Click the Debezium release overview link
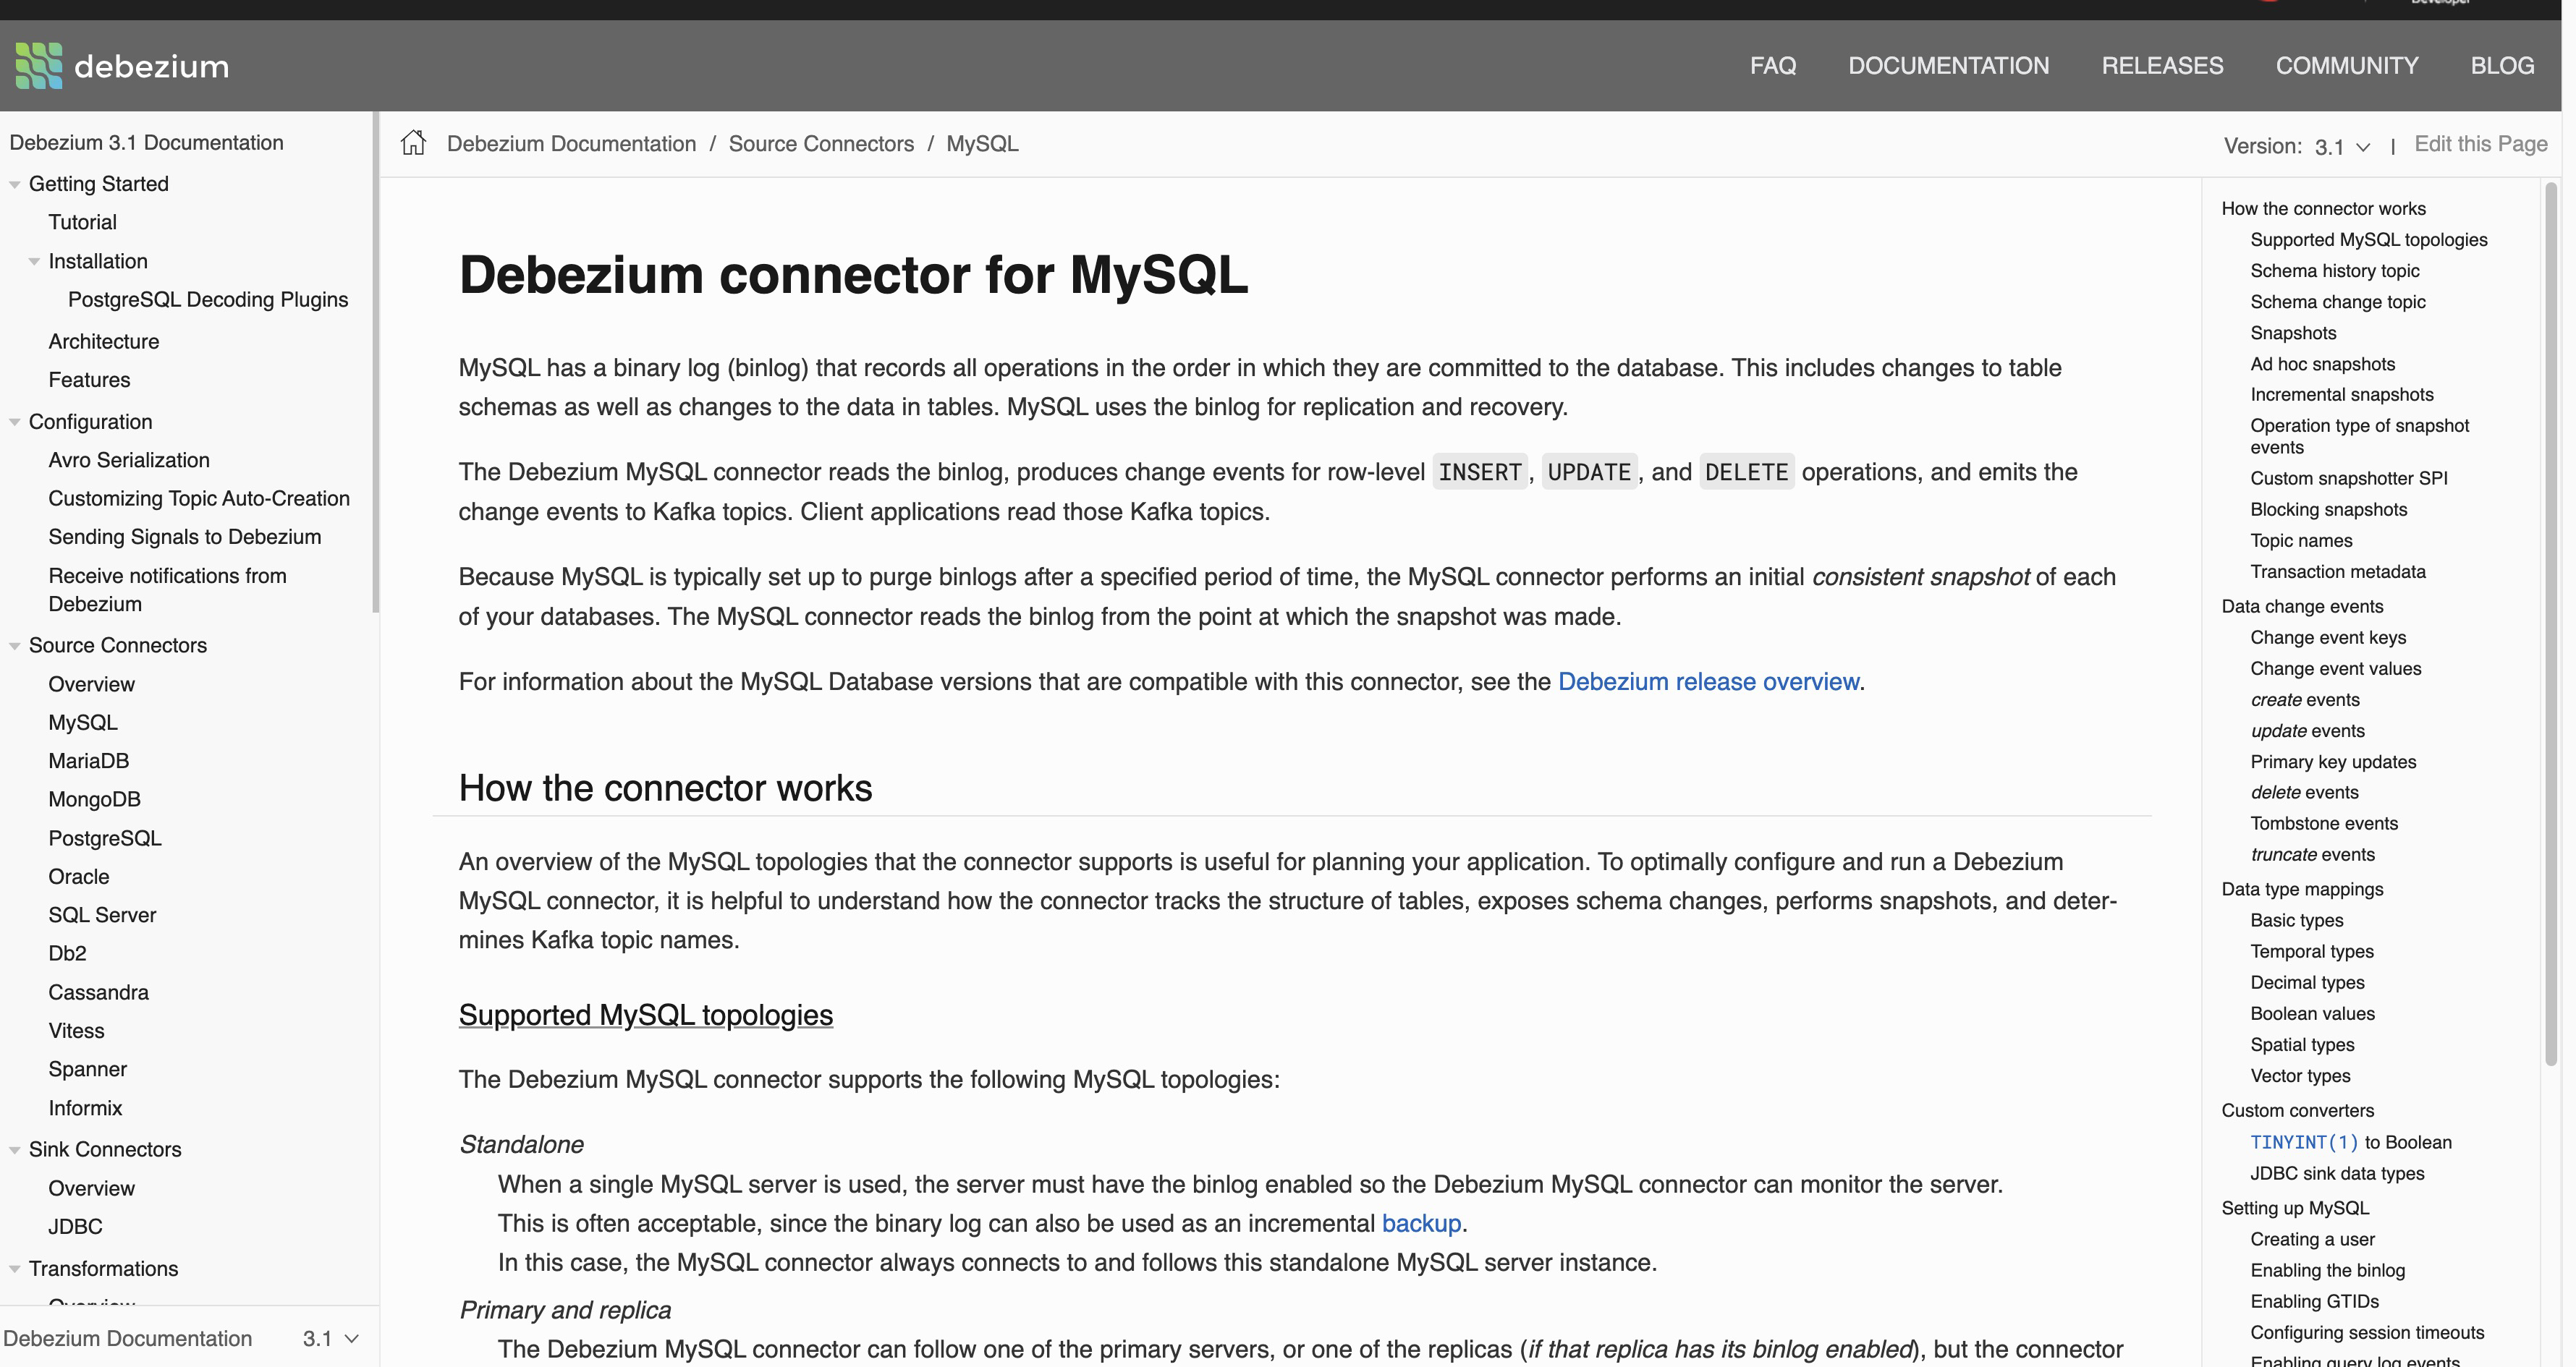Image resolution: width=2576 pixels, height=1367 pixels. (x=1708, y=681)
